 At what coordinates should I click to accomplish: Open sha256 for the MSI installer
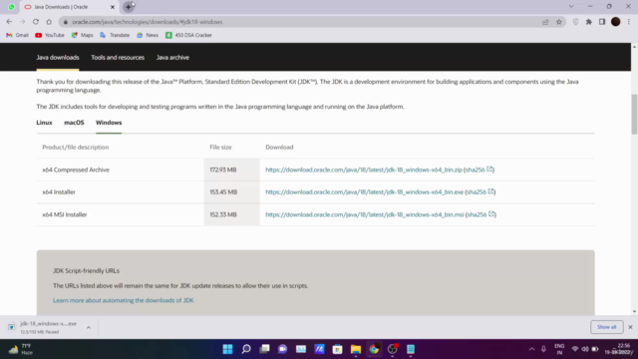tap(480, 214)
